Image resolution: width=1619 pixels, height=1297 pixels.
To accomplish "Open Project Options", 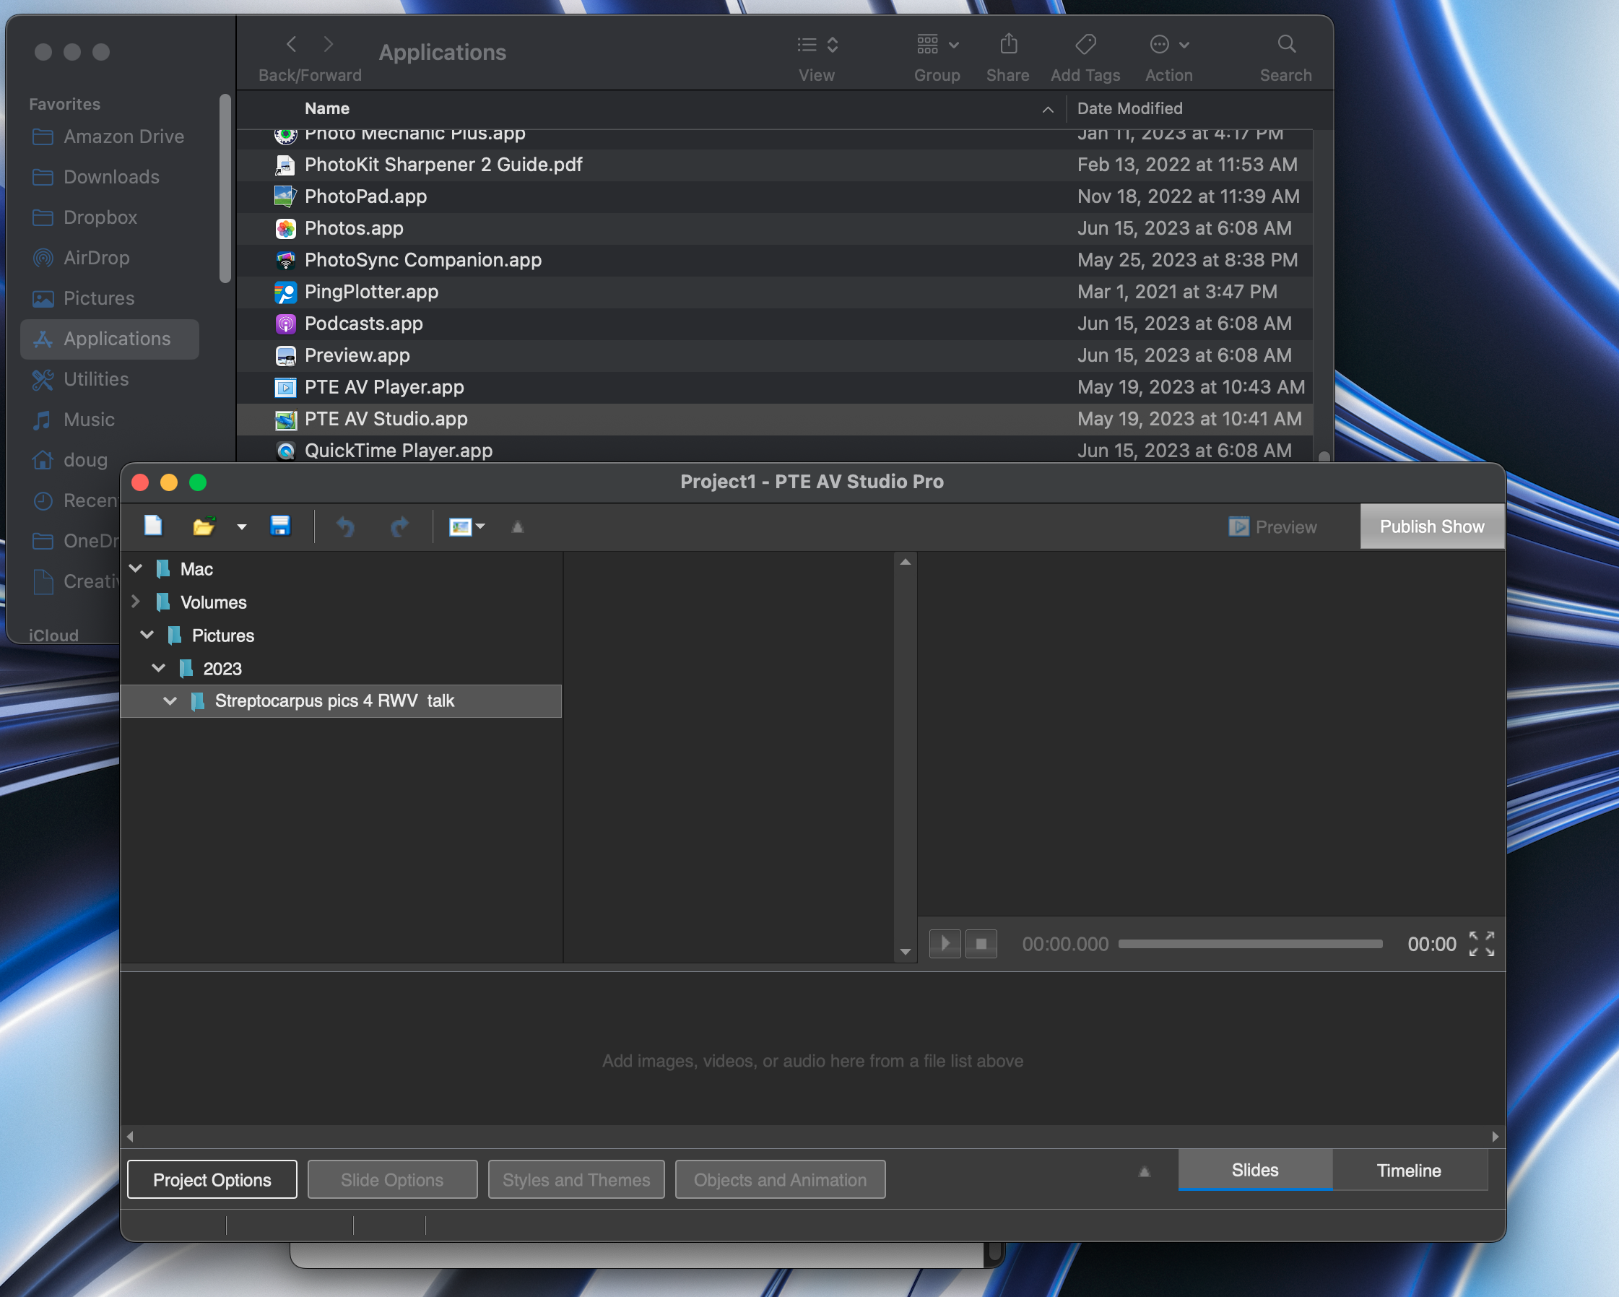I will [x=212, y=1179].
